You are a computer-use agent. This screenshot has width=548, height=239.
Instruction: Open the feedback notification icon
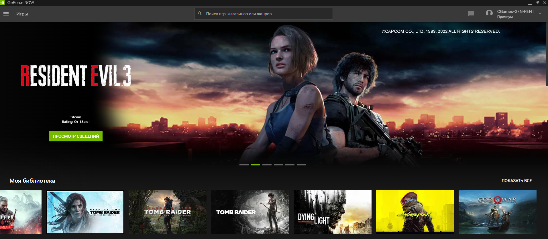coord(471,13)
